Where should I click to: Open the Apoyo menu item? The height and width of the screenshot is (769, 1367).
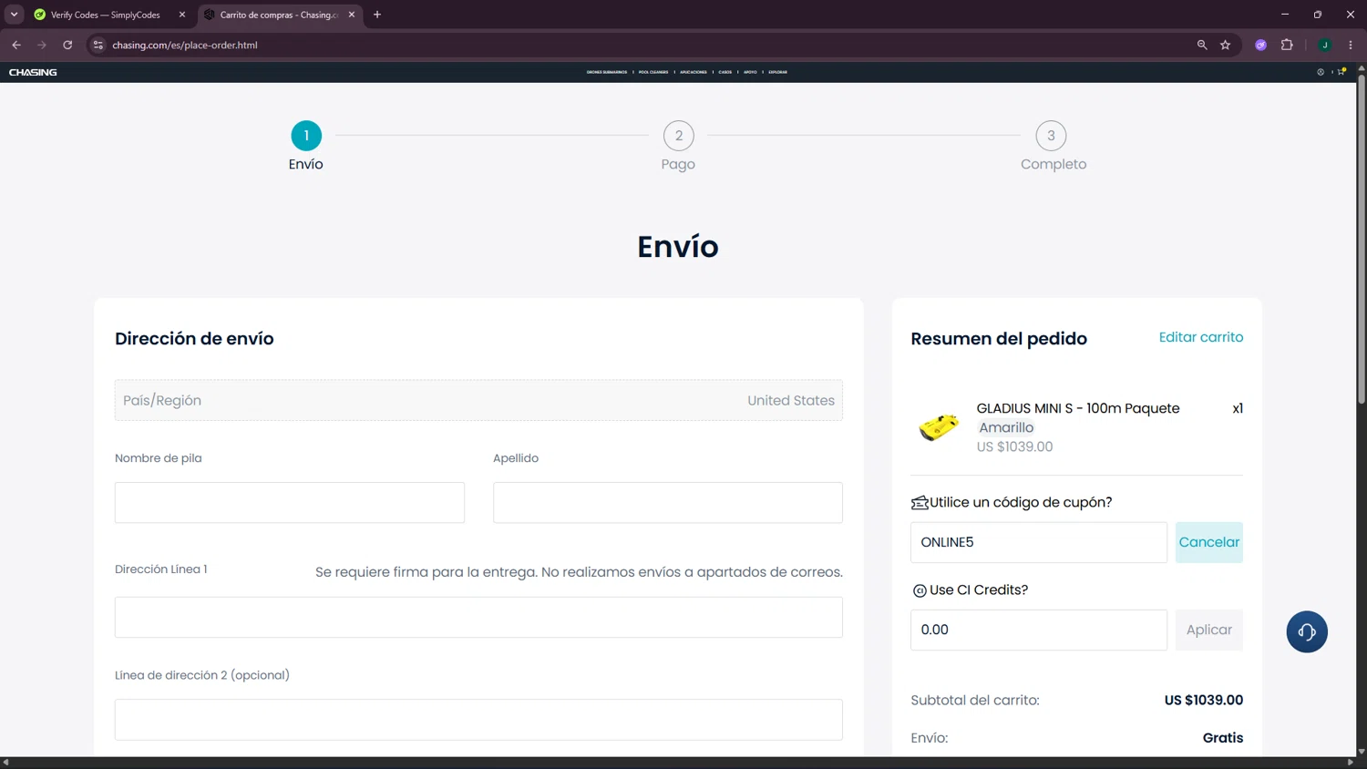(750, 72)
